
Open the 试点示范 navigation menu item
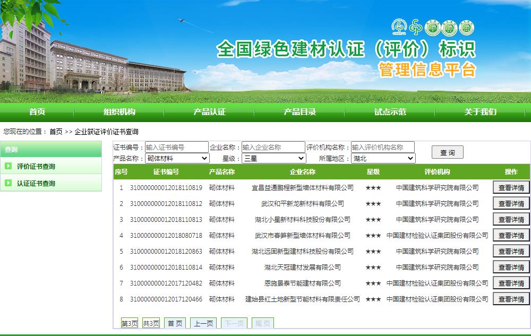tap(390, 111)
